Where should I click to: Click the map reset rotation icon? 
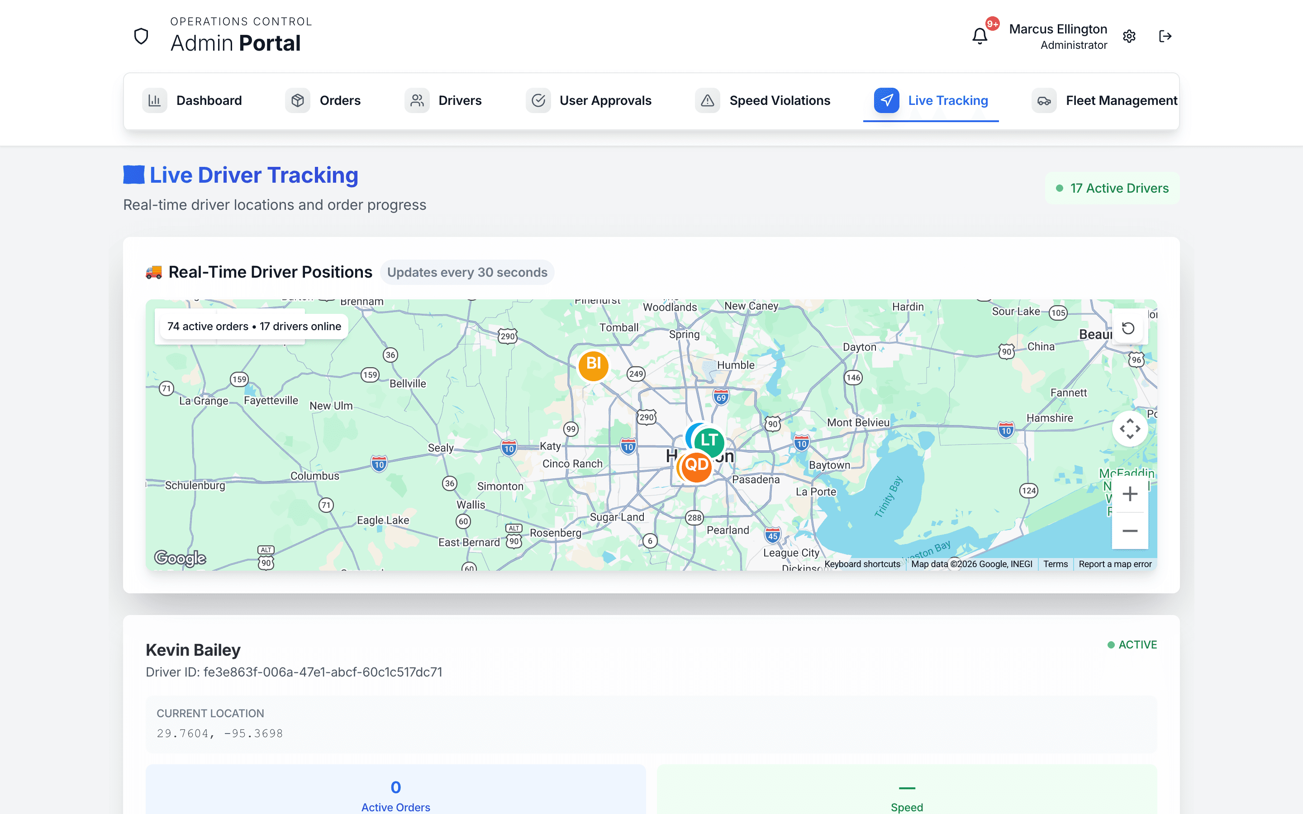pos(1129,328)
